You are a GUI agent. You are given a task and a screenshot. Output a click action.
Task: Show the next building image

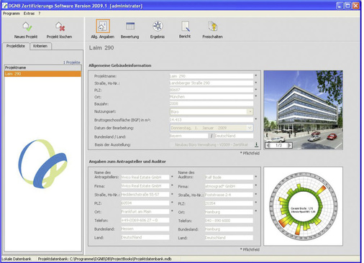click(289, 145)
